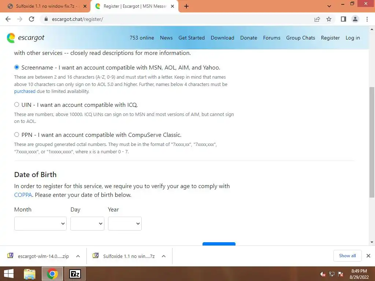375x281 pixels.
Task: Click the browser back arrow
Action: click(8, 19)
